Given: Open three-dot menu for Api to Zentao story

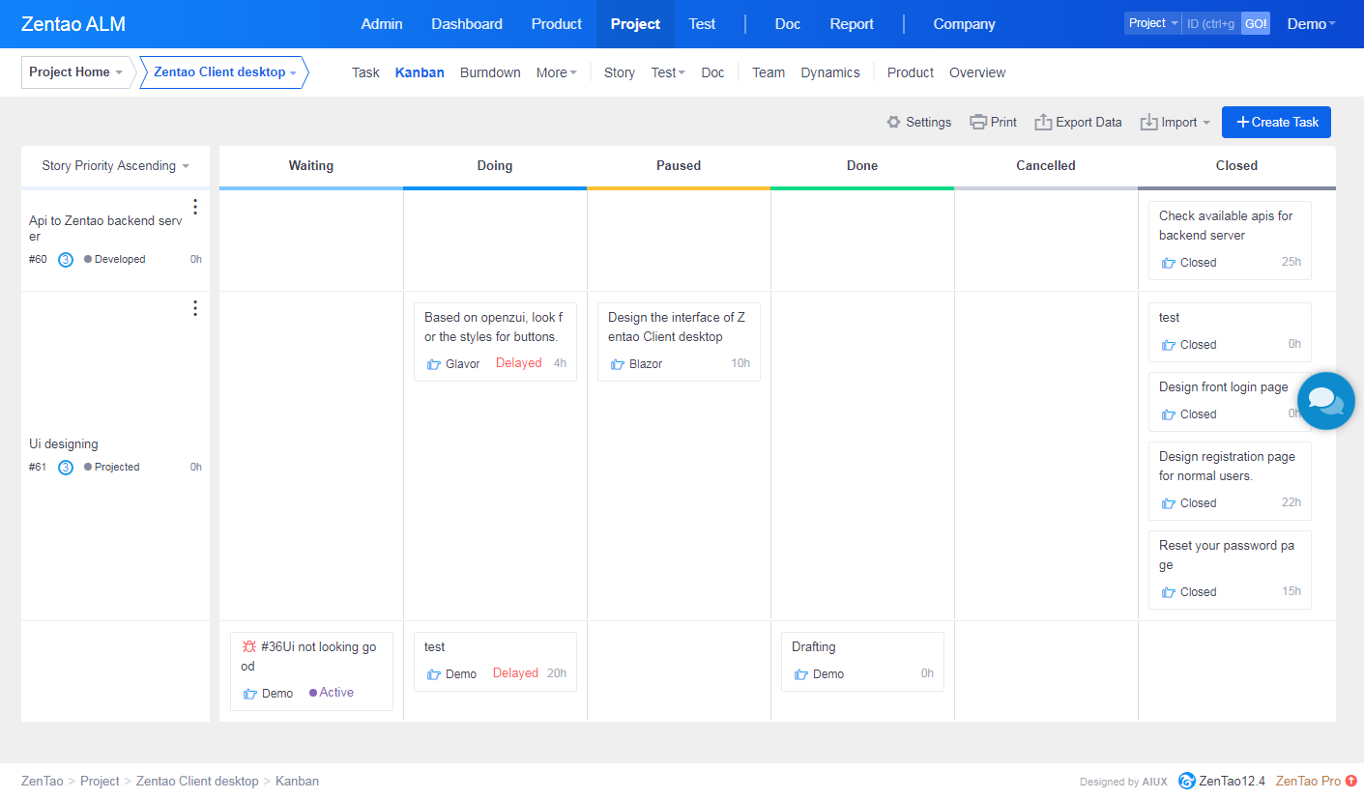Looking at the screenshot, I should [x=195, y=207].
